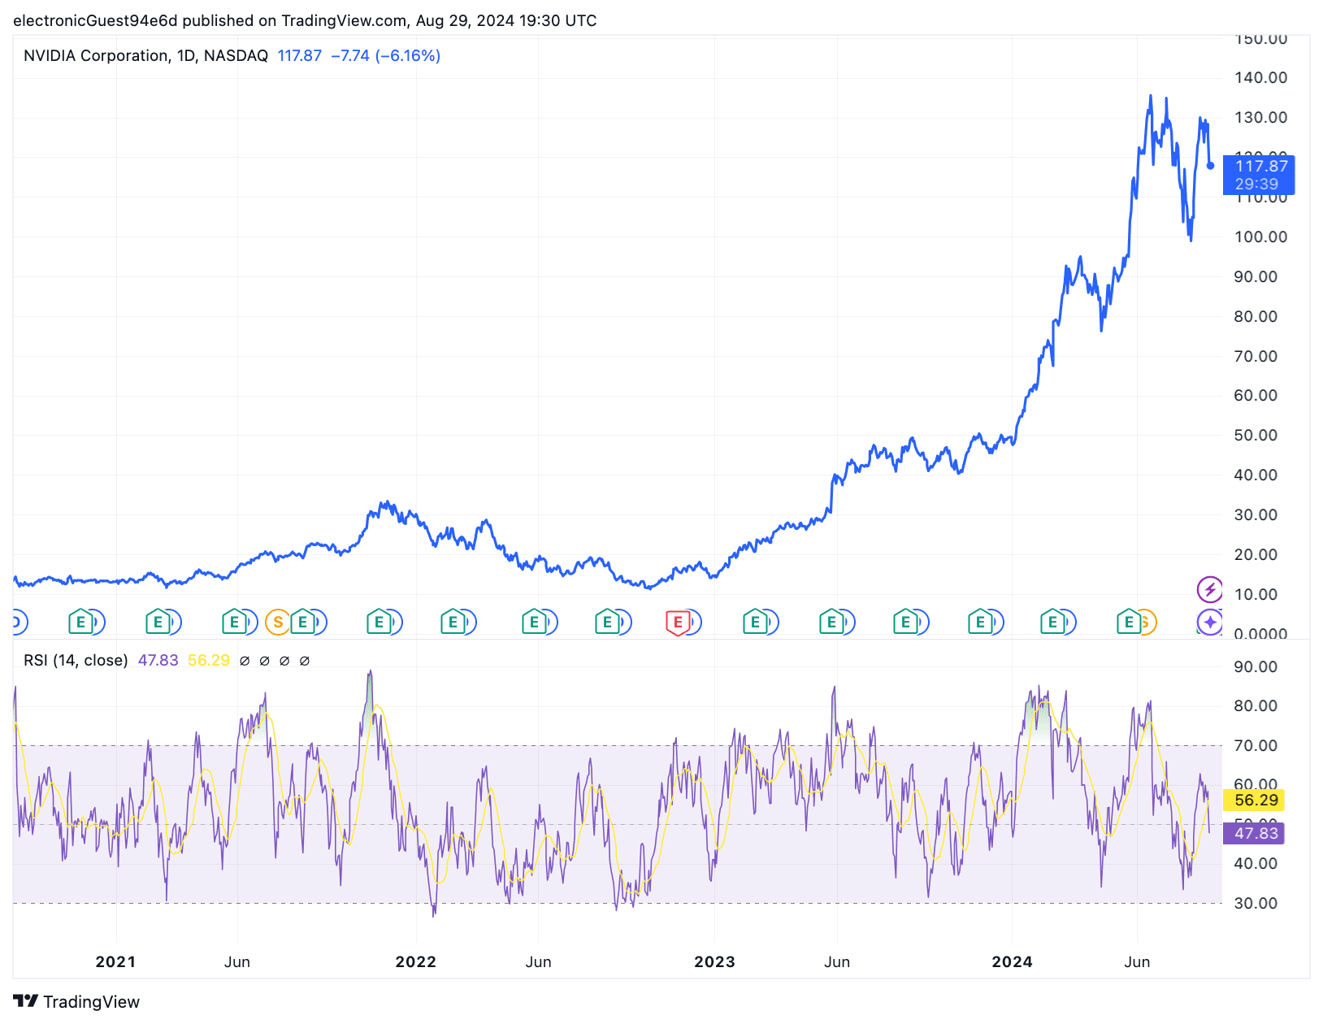Click the partially hidden dividend icon at the left edge
Image resolution: width=1323 pixels, height=1024 pixels.
(19, 623)
